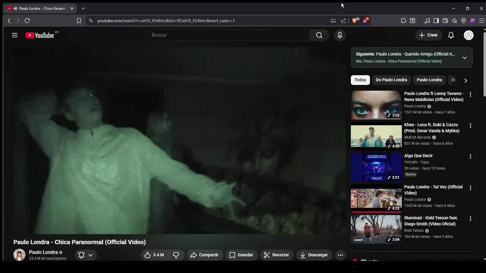This screenshot has width=486, height=273.
Task: Show more filter chips arrow
Action: point(465,80)
